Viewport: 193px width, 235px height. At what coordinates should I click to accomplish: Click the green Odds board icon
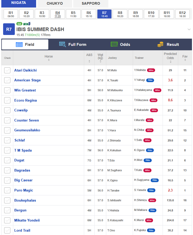click(114, 44)
